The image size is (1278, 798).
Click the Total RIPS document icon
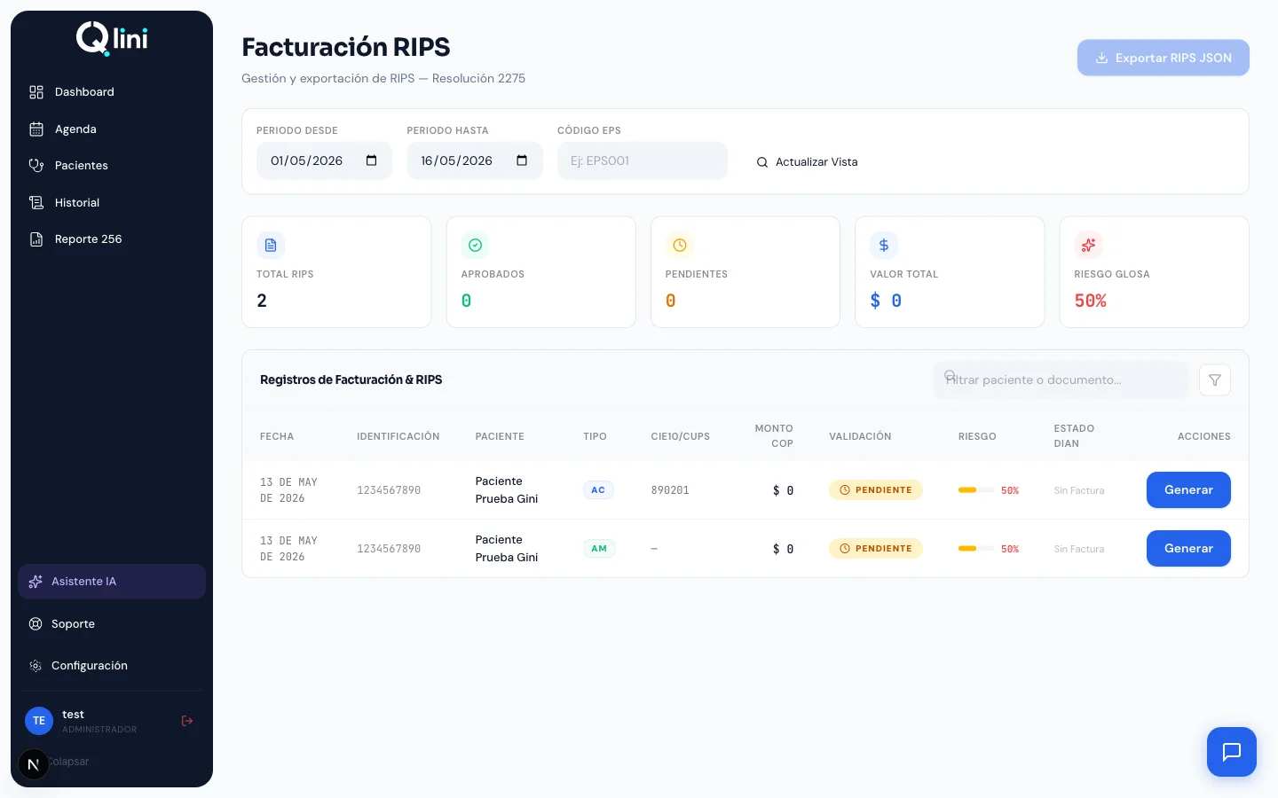[271, 245]
